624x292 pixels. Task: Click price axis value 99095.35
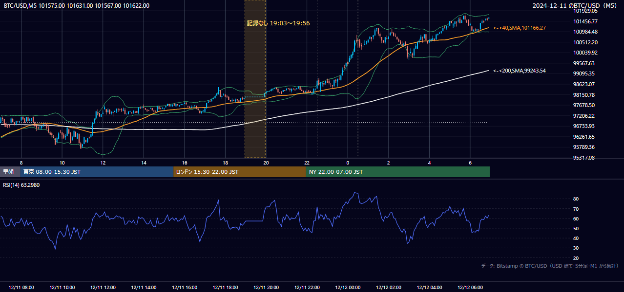pos(583,73)
